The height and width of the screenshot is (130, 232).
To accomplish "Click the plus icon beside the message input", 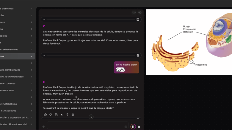I will tap(43, 127).
